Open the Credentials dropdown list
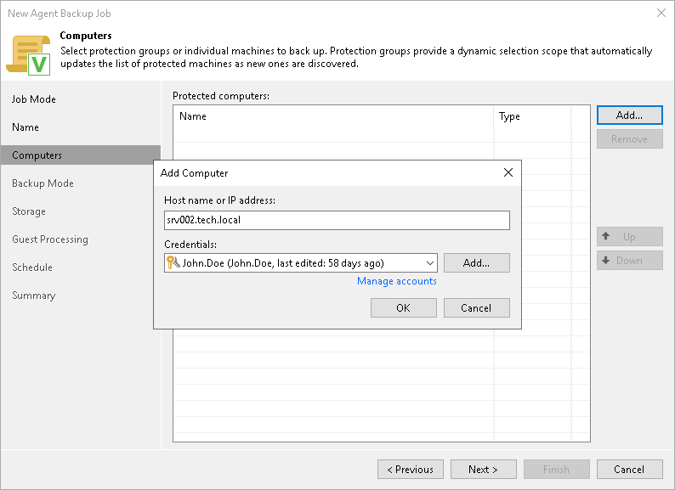 (428, 263)
